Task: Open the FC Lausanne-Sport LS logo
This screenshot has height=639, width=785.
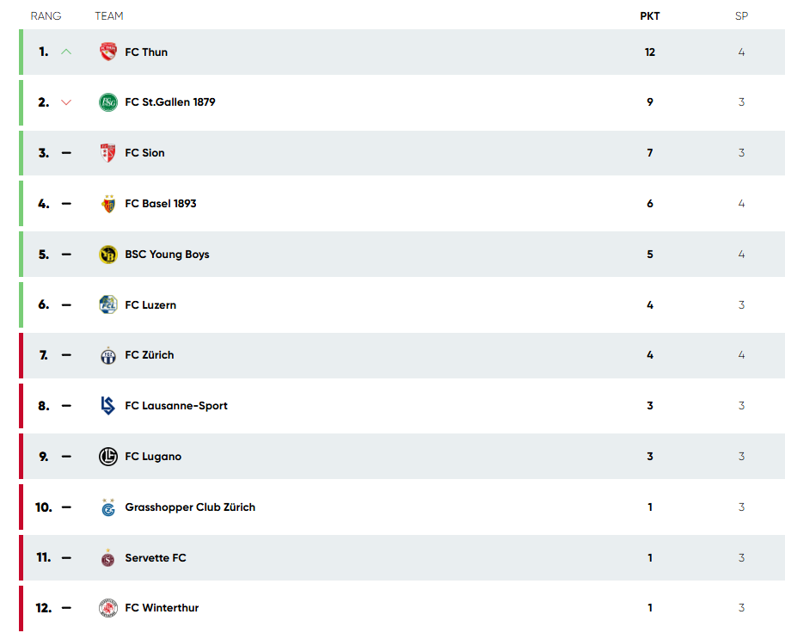Action: tap(108, 406)
